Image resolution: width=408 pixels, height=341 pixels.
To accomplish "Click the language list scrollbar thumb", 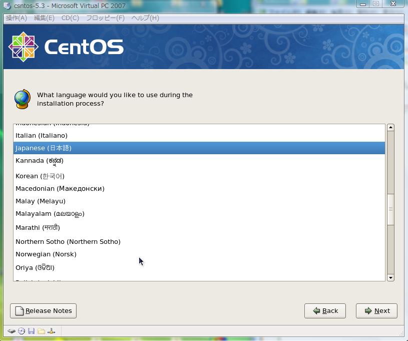I will (390, 209).
